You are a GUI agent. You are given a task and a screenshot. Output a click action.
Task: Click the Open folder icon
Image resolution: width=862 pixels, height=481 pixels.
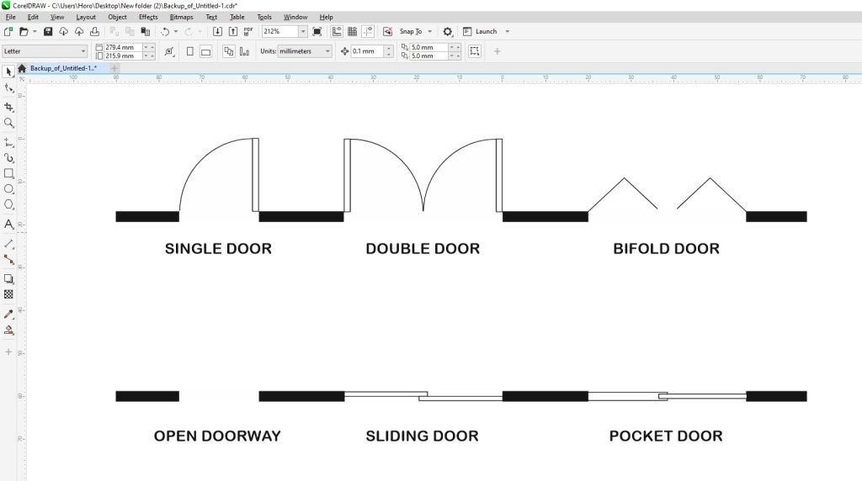tap(24, 32)
